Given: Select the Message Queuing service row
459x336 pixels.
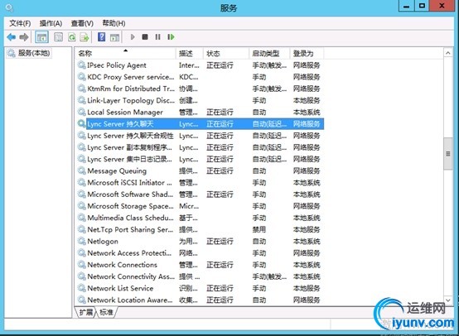Looking at the screenshot, I should (200, 170).
